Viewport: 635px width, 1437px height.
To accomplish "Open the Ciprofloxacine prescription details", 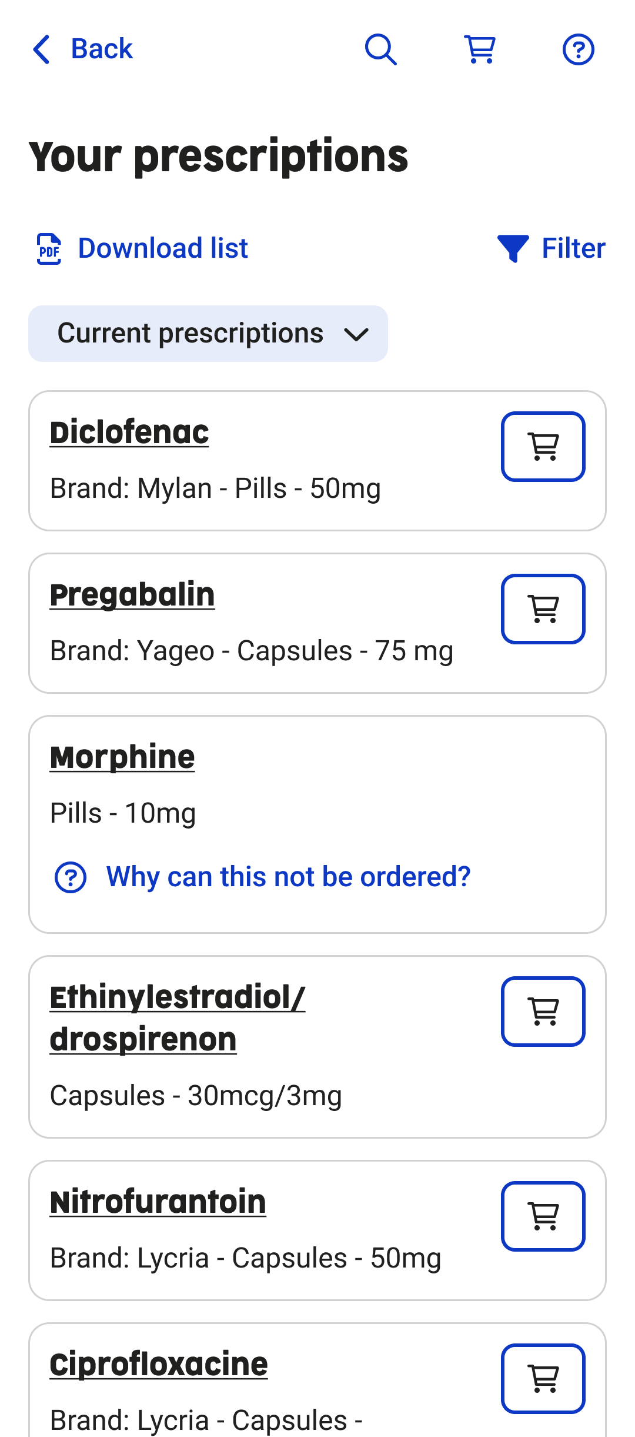I will coord(159,1365).
